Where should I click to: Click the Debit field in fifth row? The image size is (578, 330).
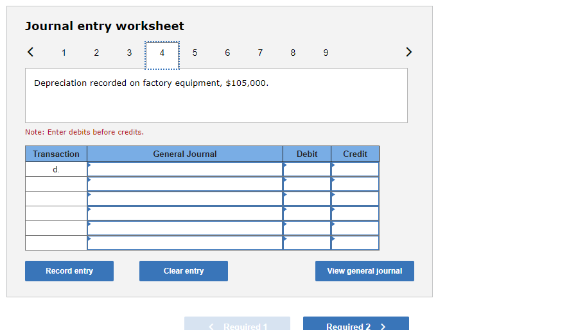click(307, 228)
